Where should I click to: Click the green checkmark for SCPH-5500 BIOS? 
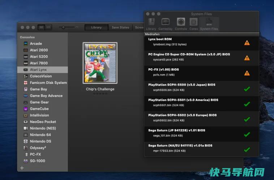click(x=247, y=89)
